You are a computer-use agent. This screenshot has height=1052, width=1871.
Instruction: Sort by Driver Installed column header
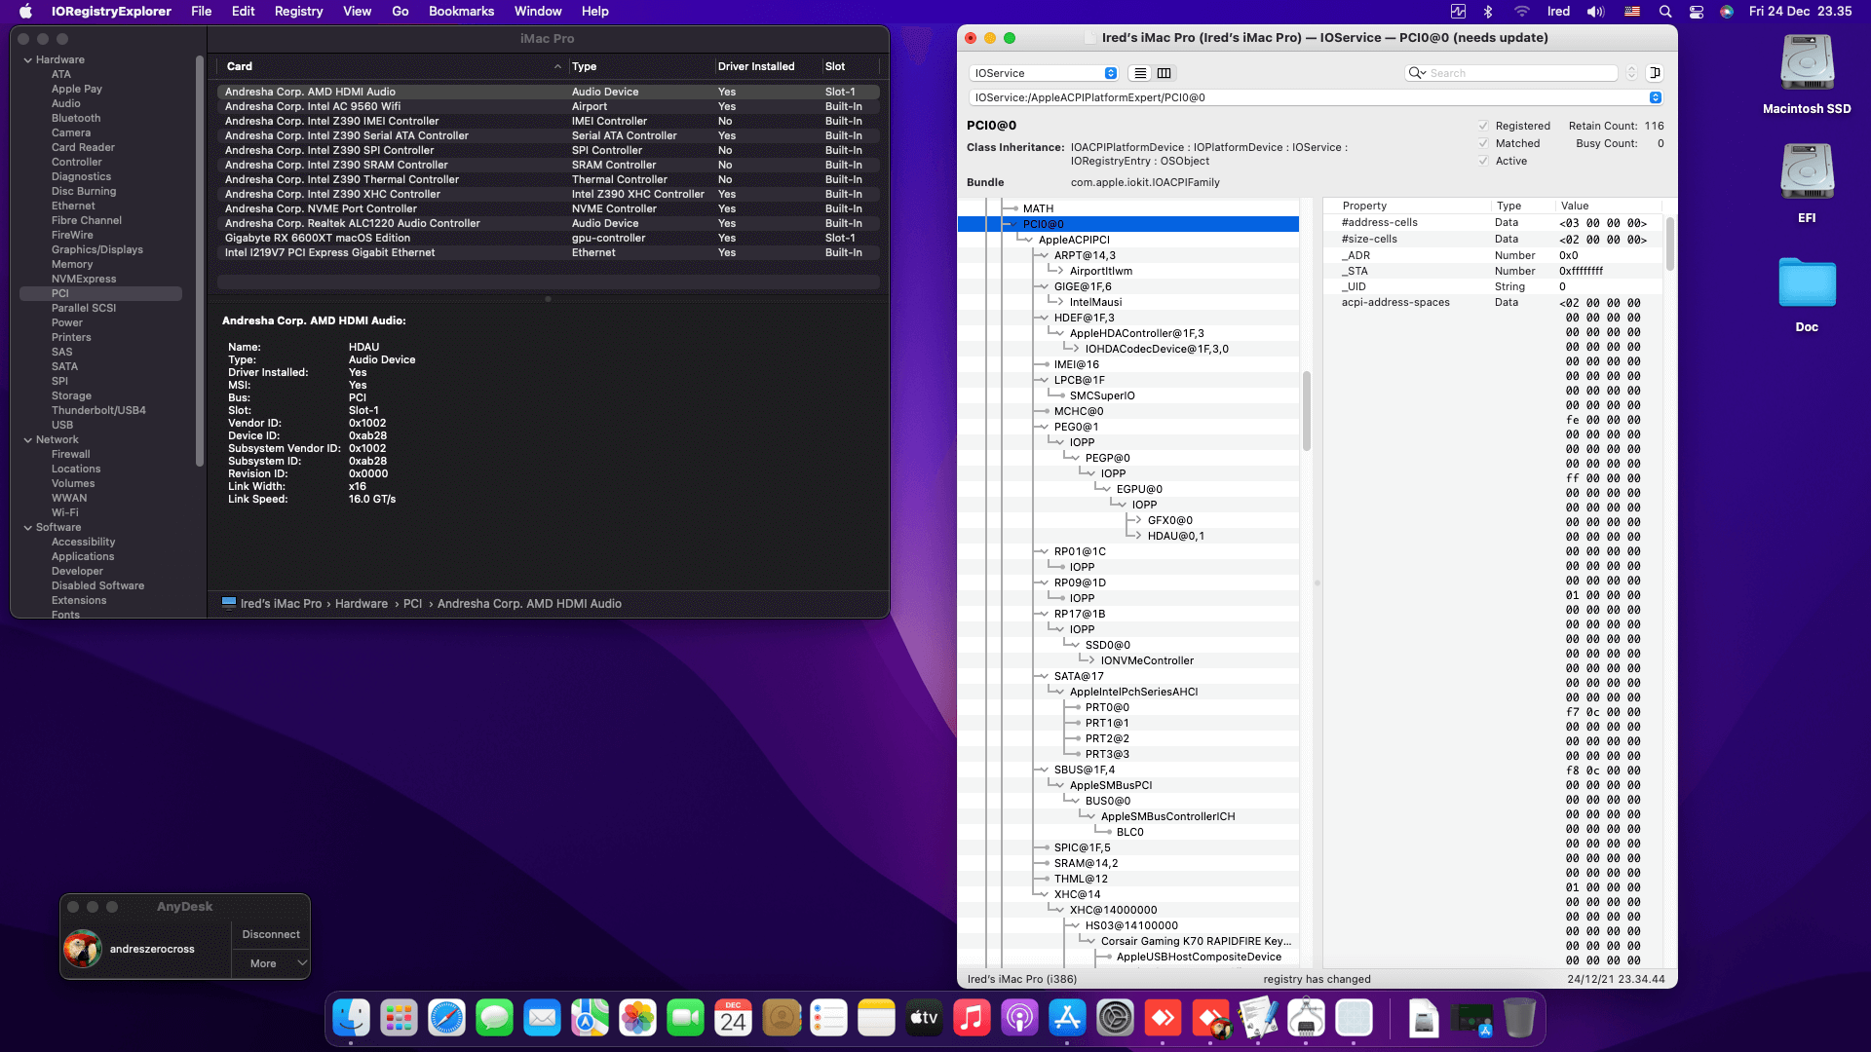click(x=766, y=66)
